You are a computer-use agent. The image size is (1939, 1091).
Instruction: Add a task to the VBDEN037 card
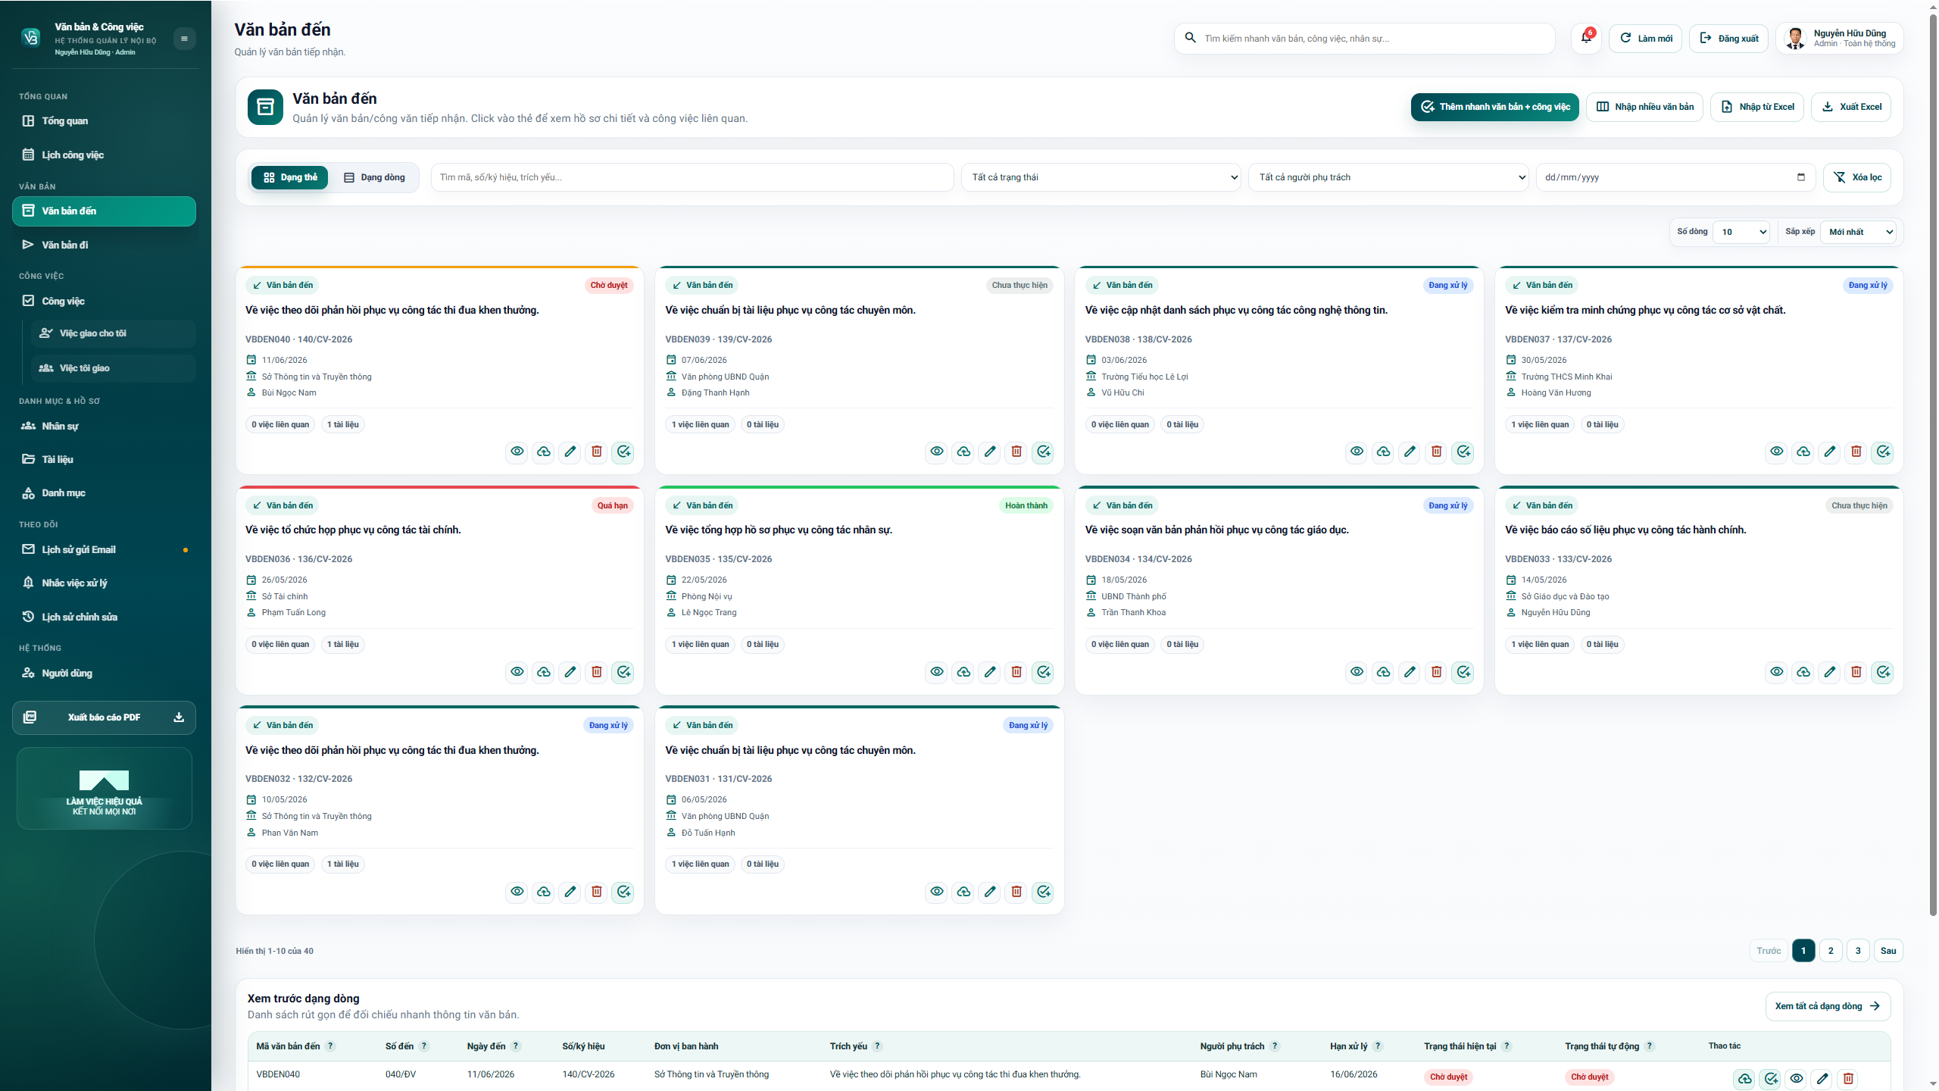pos(1883,452)
